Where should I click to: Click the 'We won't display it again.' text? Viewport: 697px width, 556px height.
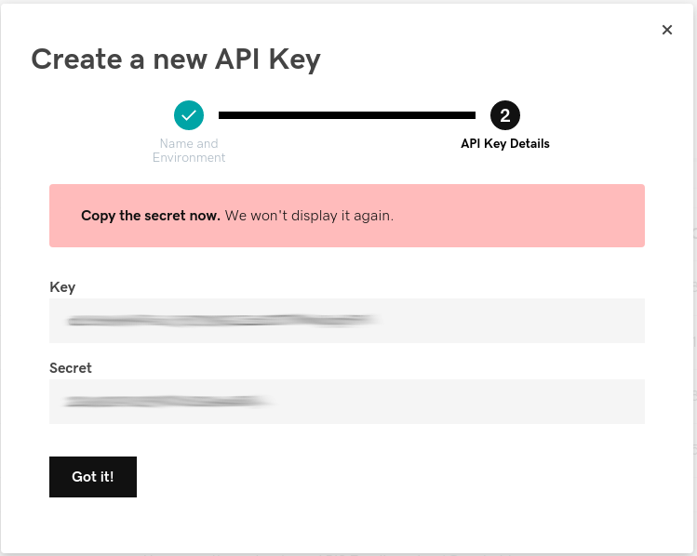click(x=309, y=216)
